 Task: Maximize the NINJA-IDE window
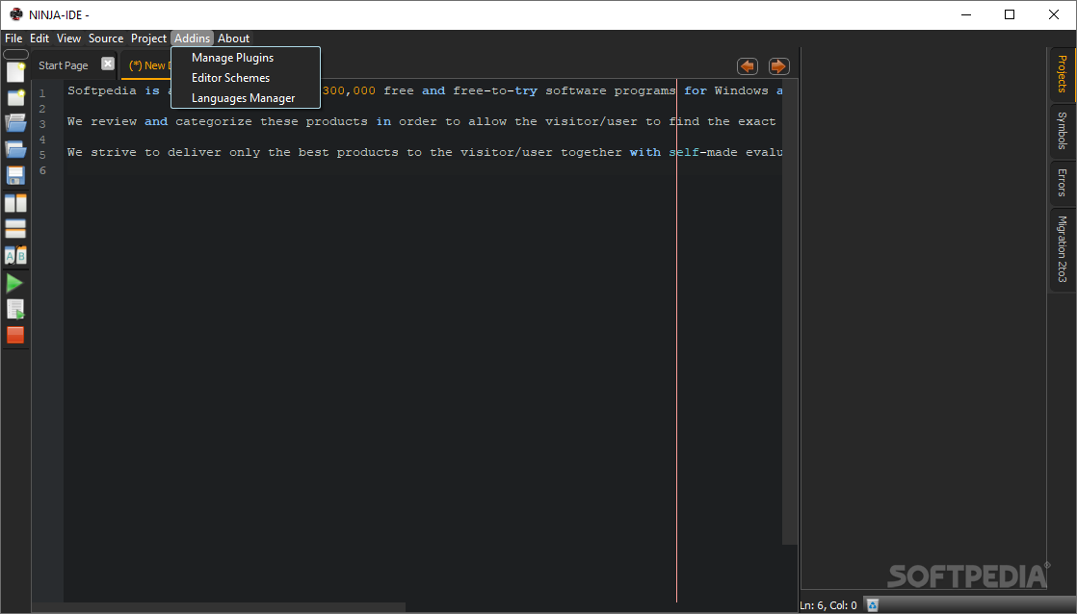(x=1010, y=14)
